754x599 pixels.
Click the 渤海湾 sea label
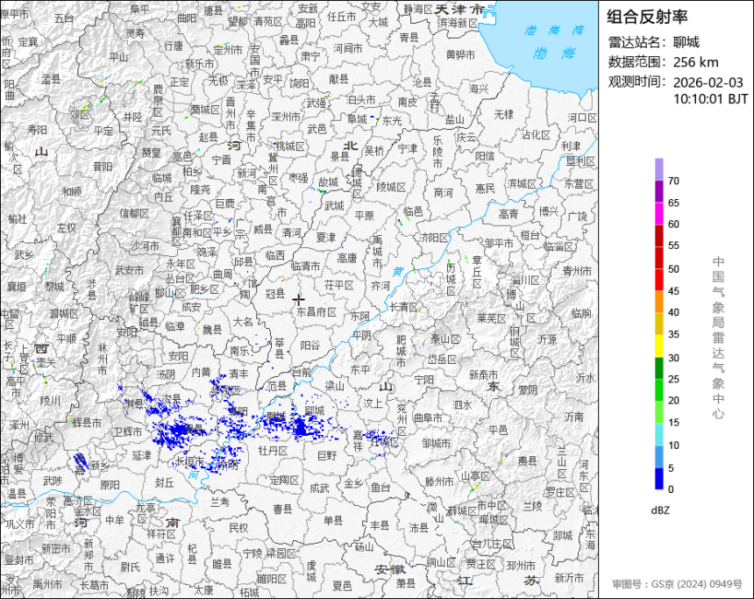[x=554, y=31]
